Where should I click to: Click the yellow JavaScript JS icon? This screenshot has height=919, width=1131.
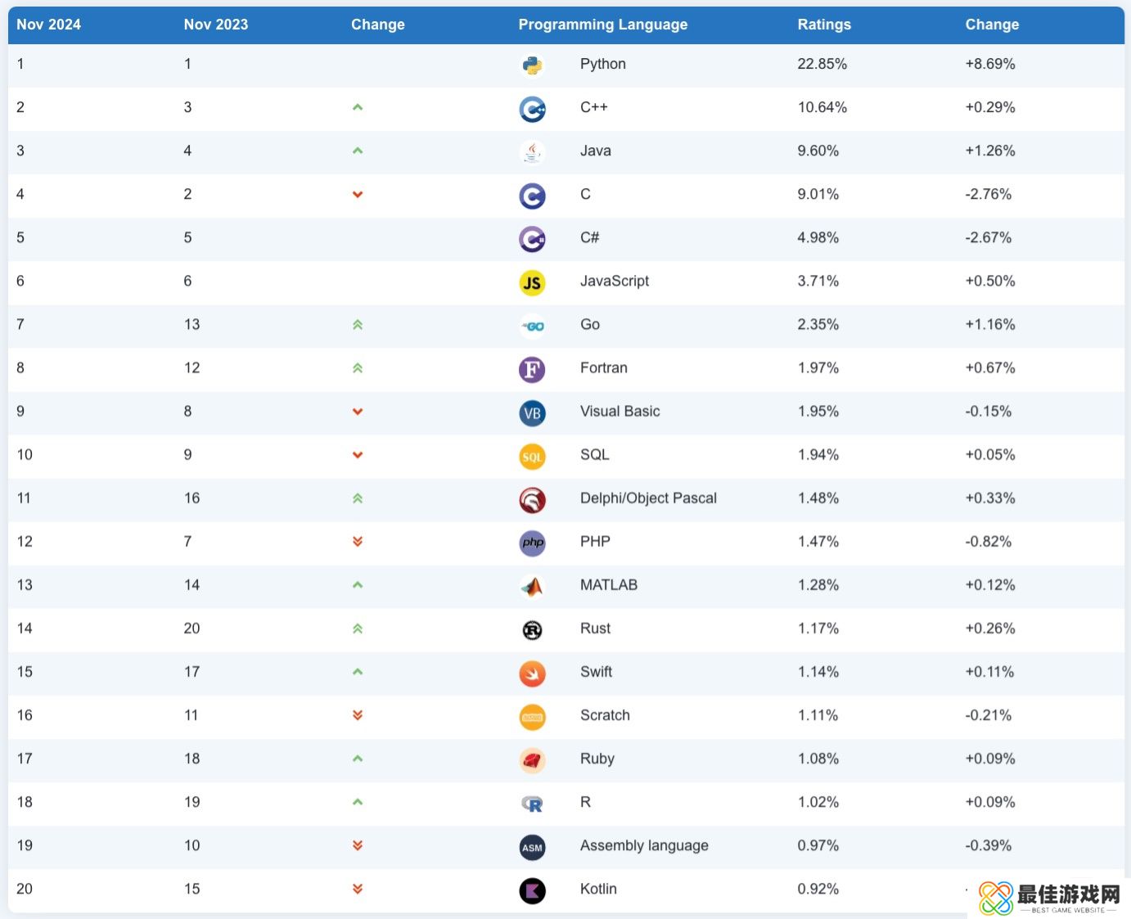pyautogui.click(x=532, y=283)
